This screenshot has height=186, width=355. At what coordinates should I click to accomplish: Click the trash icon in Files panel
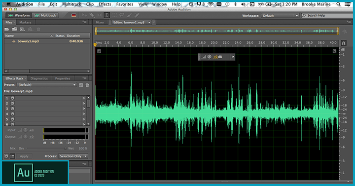coord(38,29)
